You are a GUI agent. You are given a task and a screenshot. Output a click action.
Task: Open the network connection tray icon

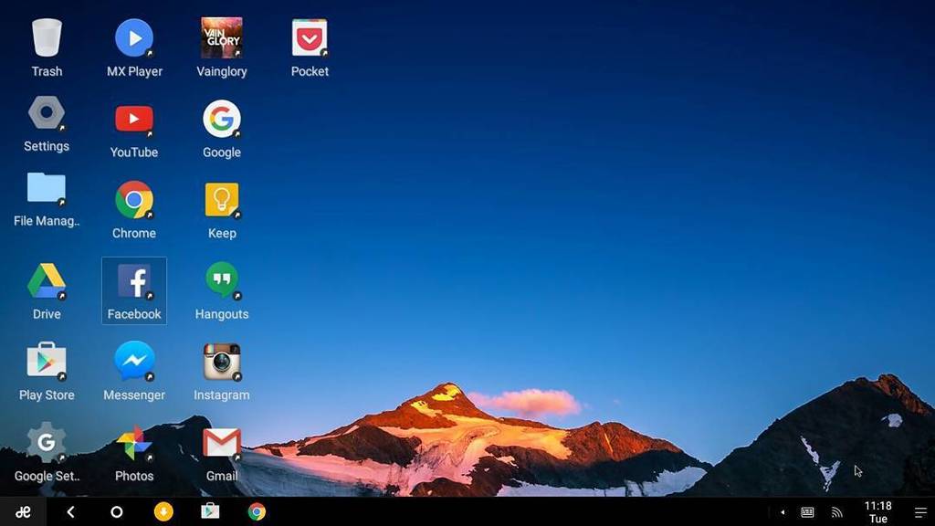836,511
